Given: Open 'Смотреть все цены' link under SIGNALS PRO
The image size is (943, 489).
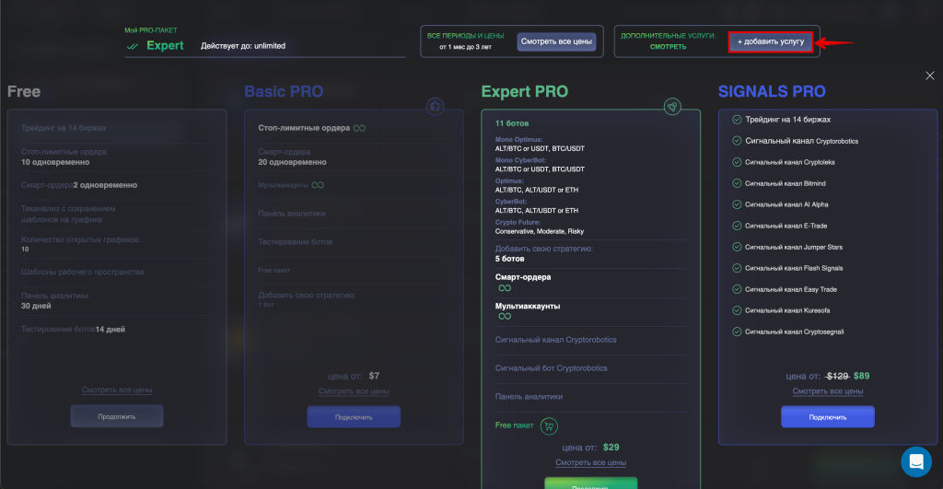Looking at the screenshot, I should point(827,391).
